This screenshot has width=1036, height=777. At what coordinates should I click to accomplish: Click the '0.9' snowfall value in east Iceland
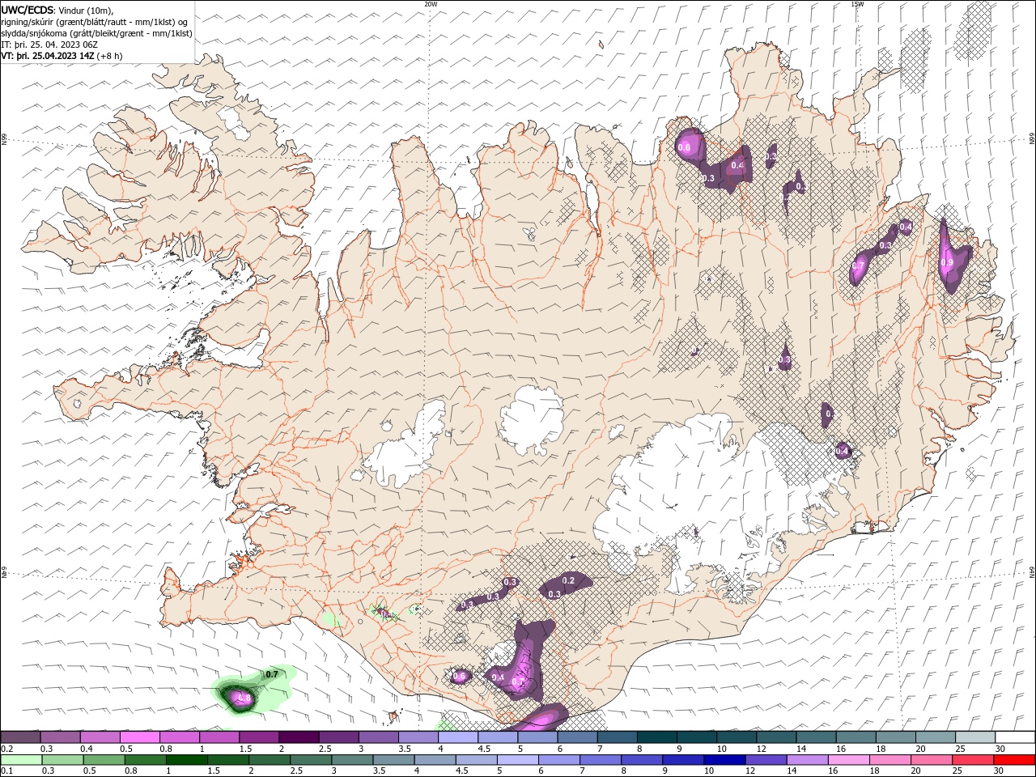coord(947,263)
